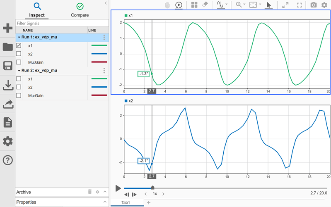The width and height of the screenshot is (331, 207).
Task: Open the subplot Layout grid icon
Action: click(x=194, y=5)
